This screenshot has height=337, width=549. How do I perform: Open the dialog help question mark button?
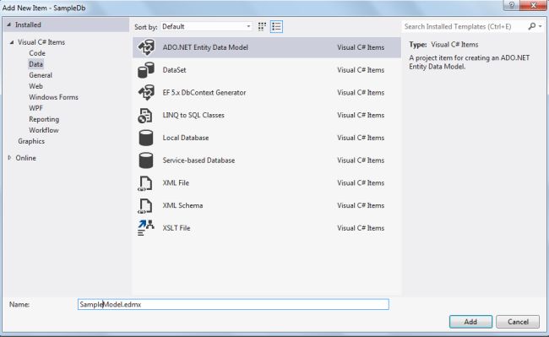[512, 5]
